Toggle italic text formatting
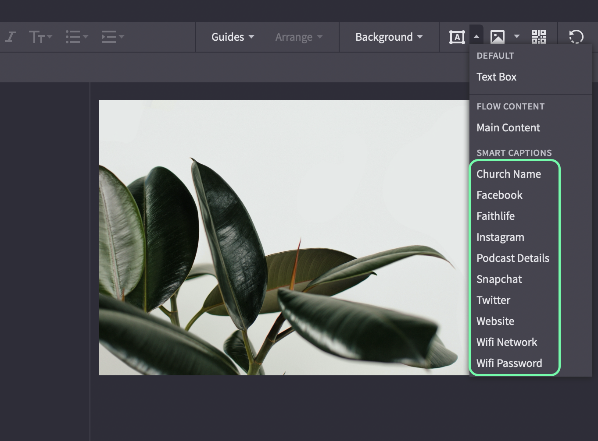 (x=11, y=37)
